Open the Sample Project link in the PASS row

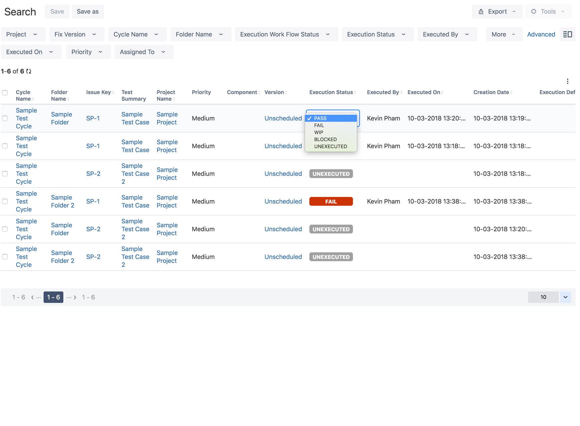click(167, 118)
